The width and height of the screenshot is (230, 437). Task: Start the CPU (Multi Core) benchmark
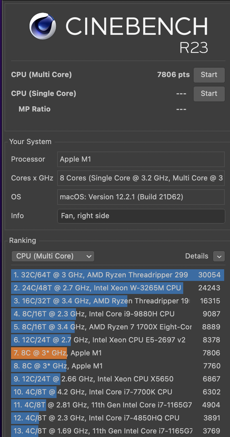point(209,75)
